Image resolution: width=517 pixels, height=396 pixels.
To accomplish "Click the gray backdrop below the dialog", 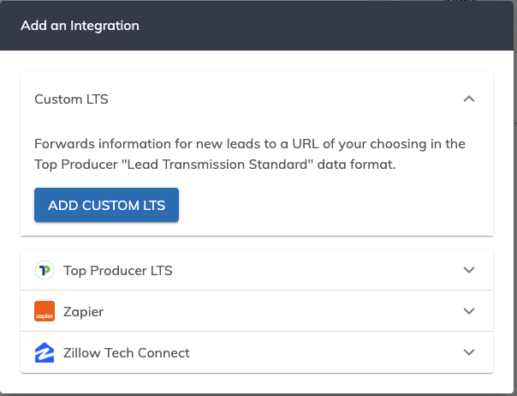I will click(257, 390).
